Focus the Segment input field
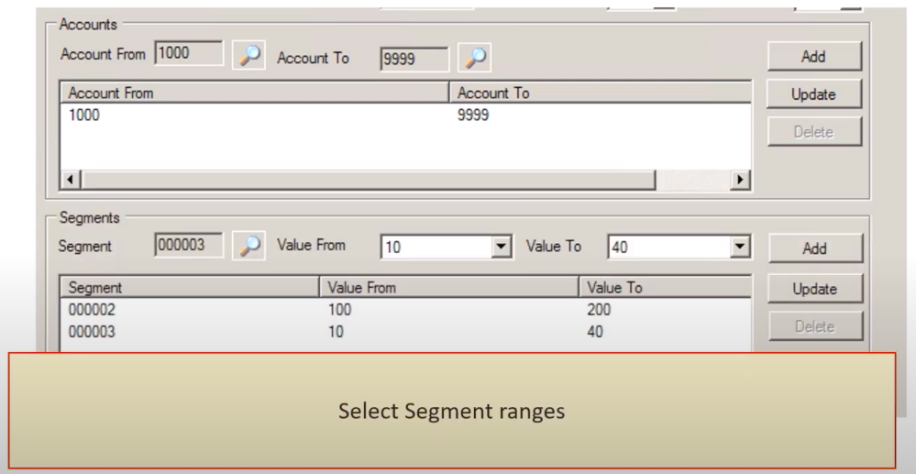 coord(189,245)
